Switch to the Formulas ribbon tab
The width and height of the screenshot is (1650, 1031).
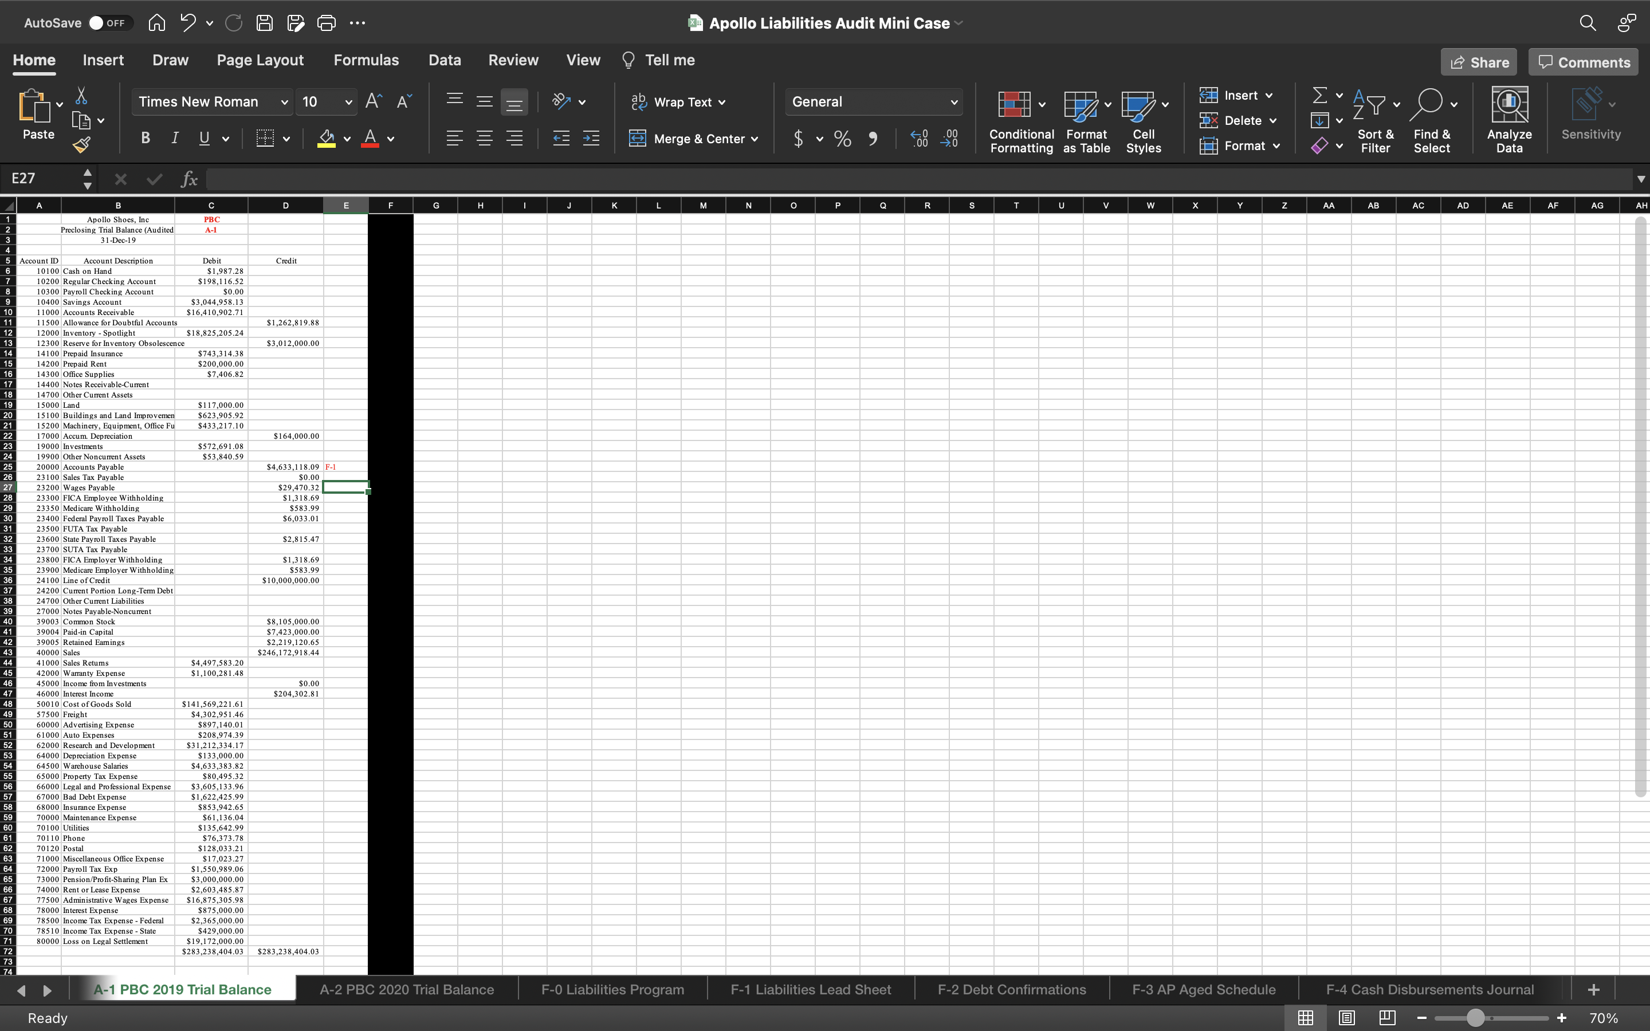pyautogui.click(x=366, y=60)
